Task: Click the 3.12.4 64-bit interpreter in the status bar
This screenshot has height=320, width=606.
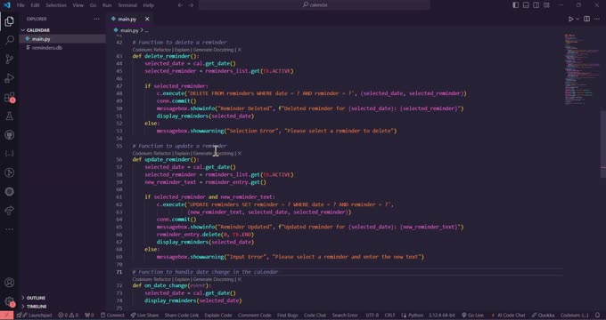Action: pyautogui.click(x=442, y=316)
